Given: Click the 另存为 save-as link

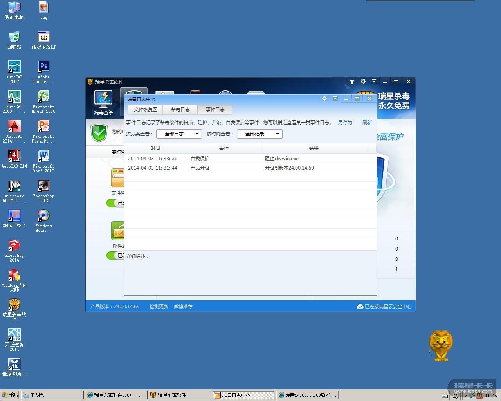Looking at the screenshot, I should 345,123.
